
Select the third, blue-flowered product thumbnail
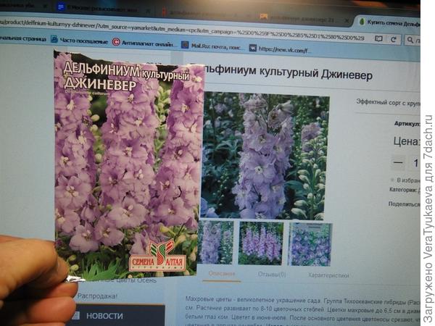[310, 244]
